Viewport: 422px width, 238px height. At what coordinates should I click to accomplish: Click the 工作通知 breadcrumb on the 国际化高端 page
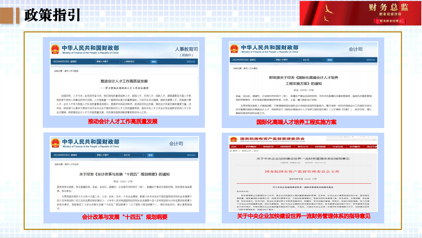click(253, 68)
